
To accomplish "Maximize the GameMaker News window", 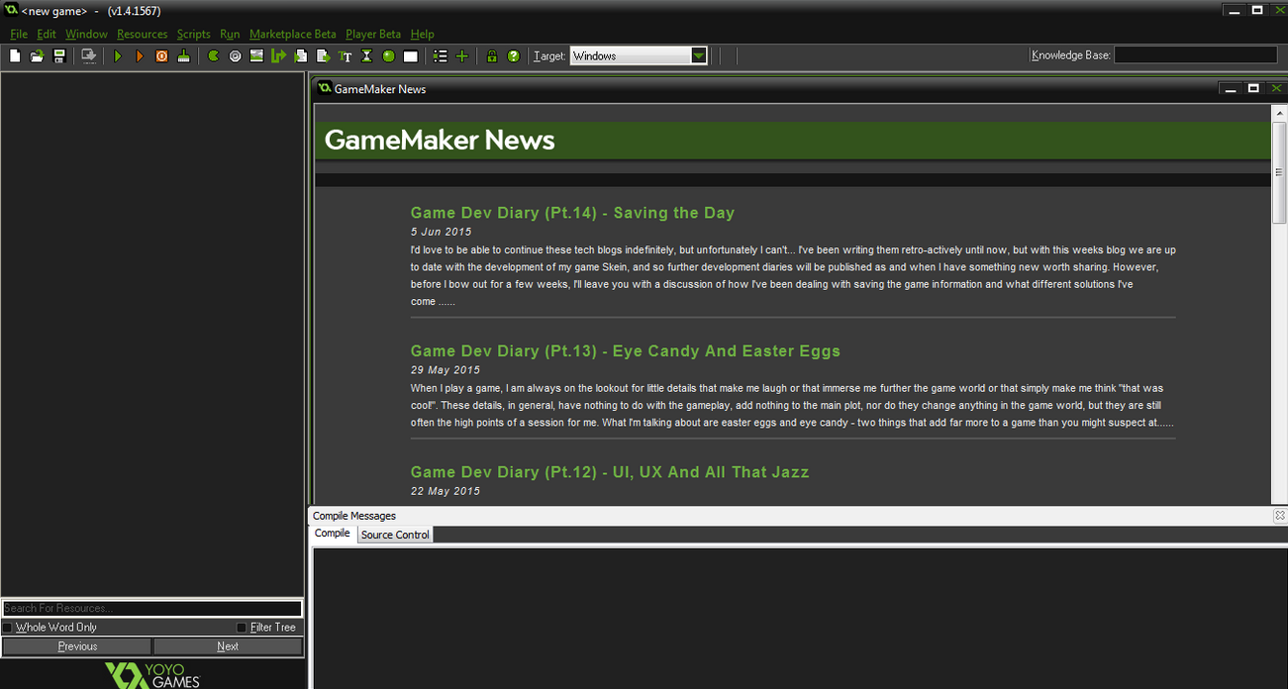I will 1253,89.
